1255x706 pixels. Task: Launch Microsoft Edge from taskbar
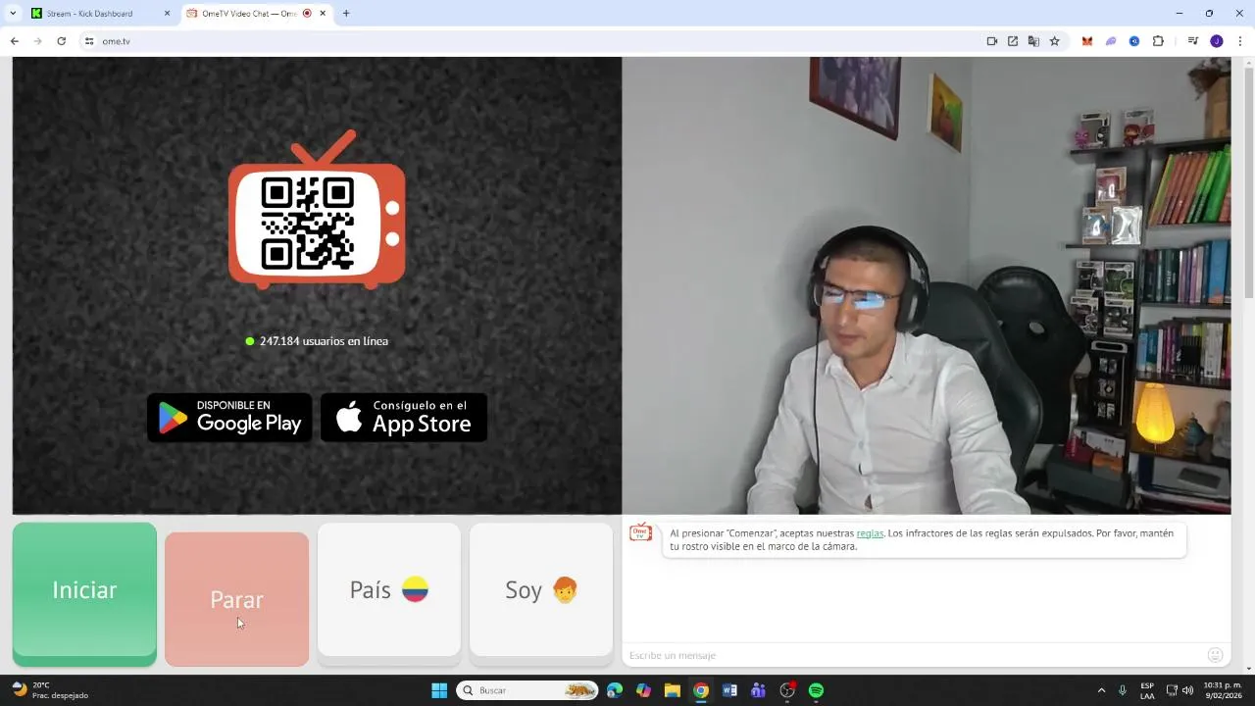coord(615,690)
